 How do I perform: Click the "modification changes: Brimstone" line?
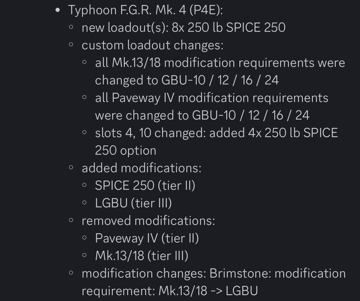coord(213,273)
